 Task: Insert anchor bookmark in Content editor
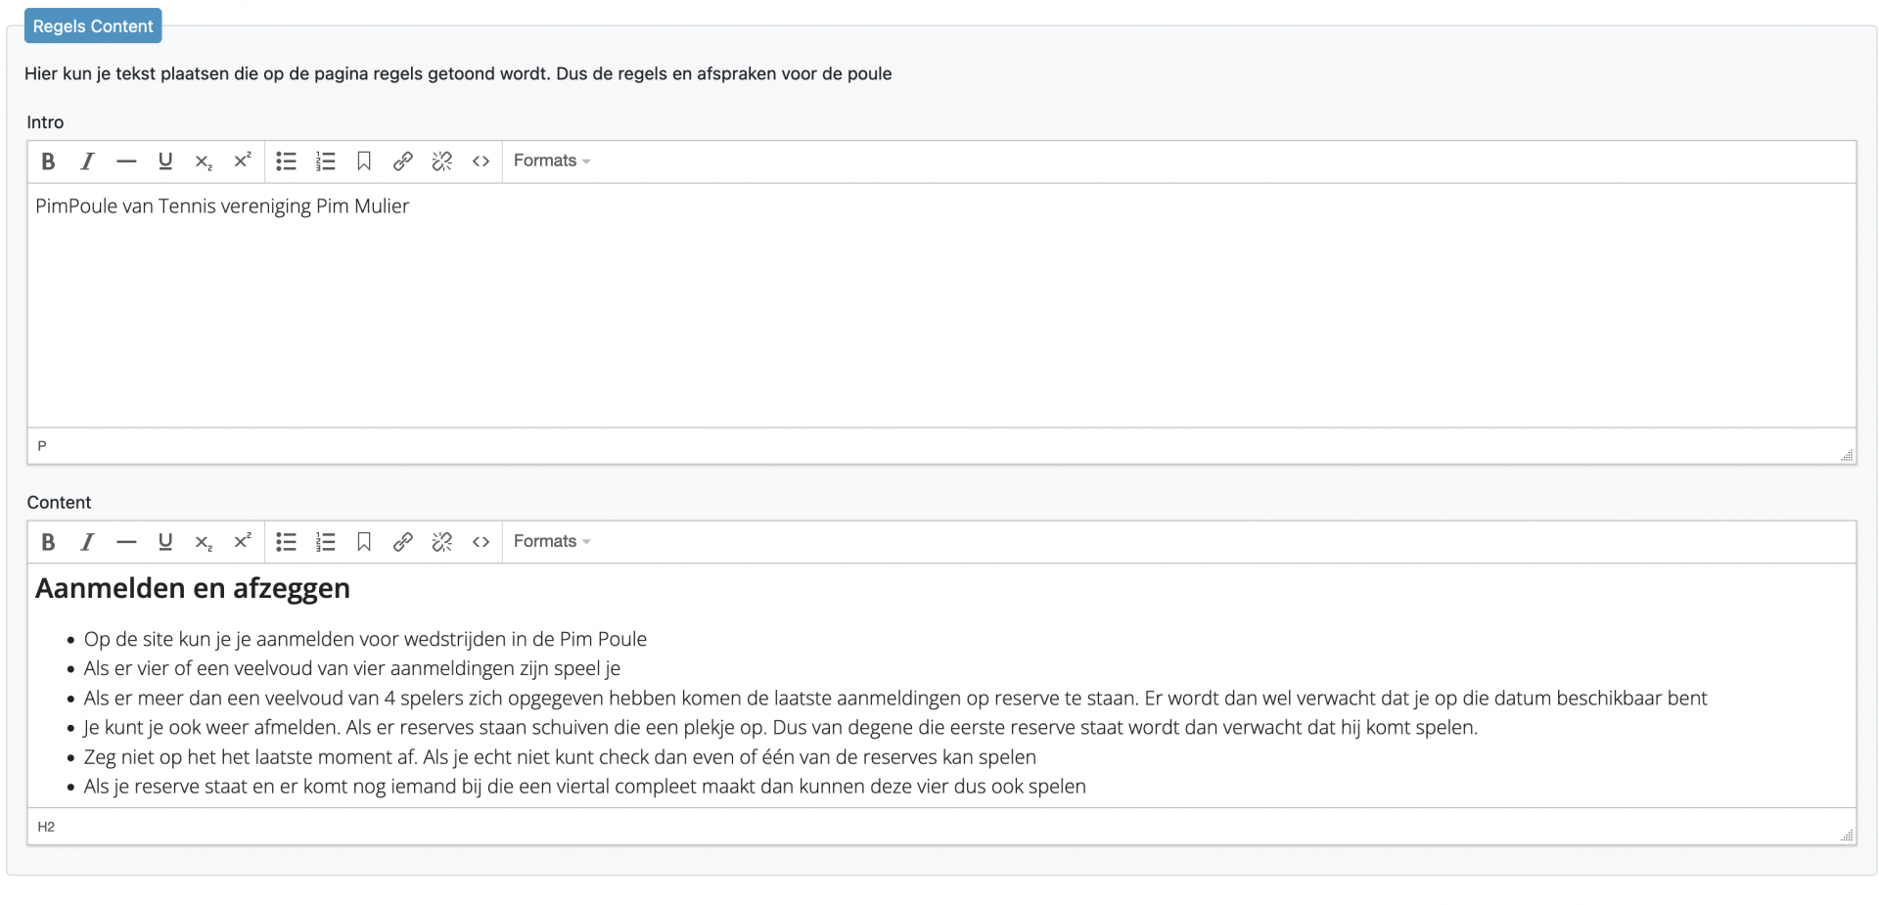pos(364,542)
